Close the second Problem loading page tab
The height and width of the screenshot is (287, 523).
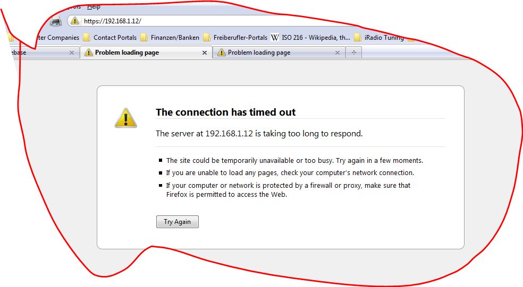coord(338,53)
